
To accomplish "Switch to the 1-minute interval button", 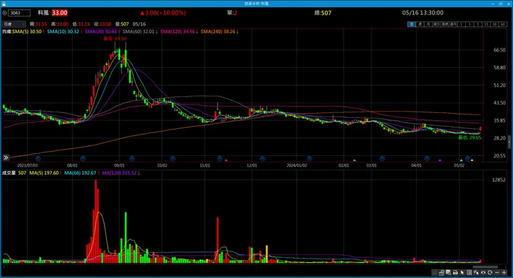I will click(461, 24).
